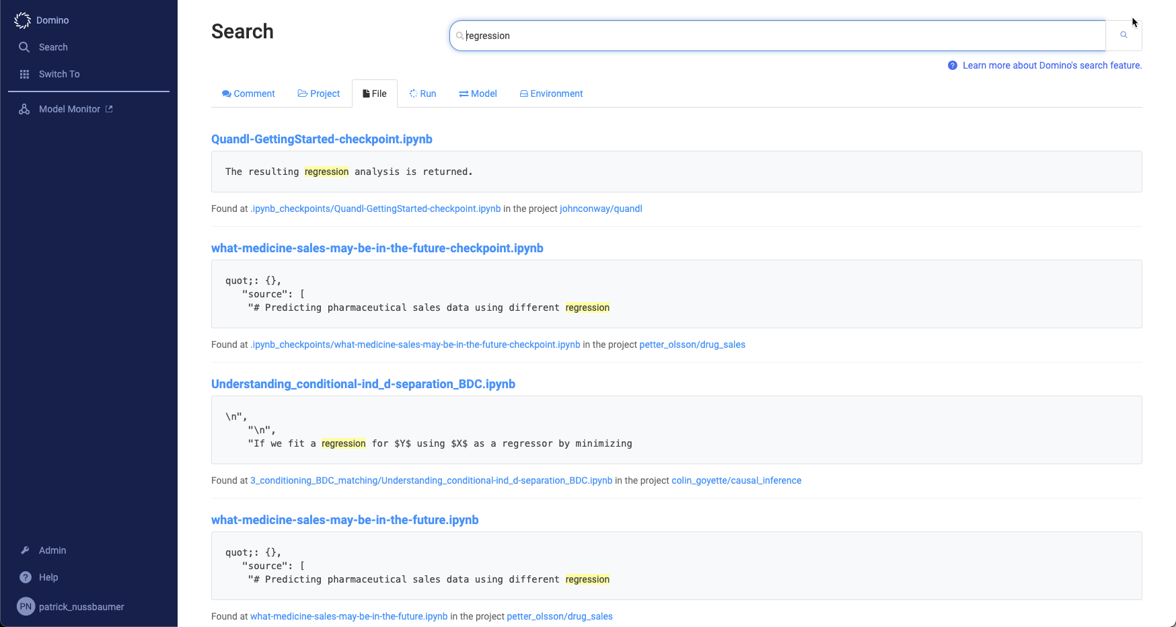Focus the regression search input field
Screen dimensions: 1176x627
tap(780, 36)
